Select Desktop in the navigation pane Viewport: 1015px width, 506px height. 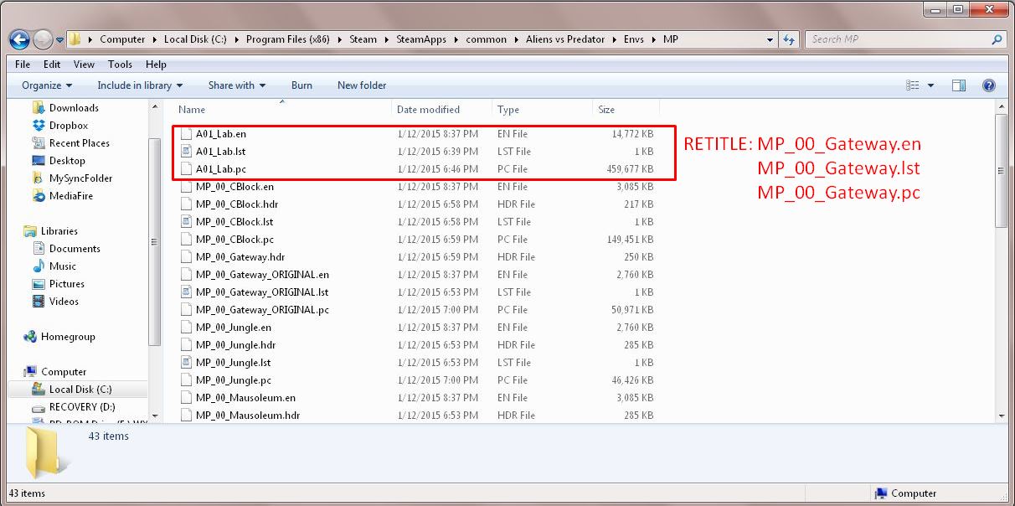[67, 161]
